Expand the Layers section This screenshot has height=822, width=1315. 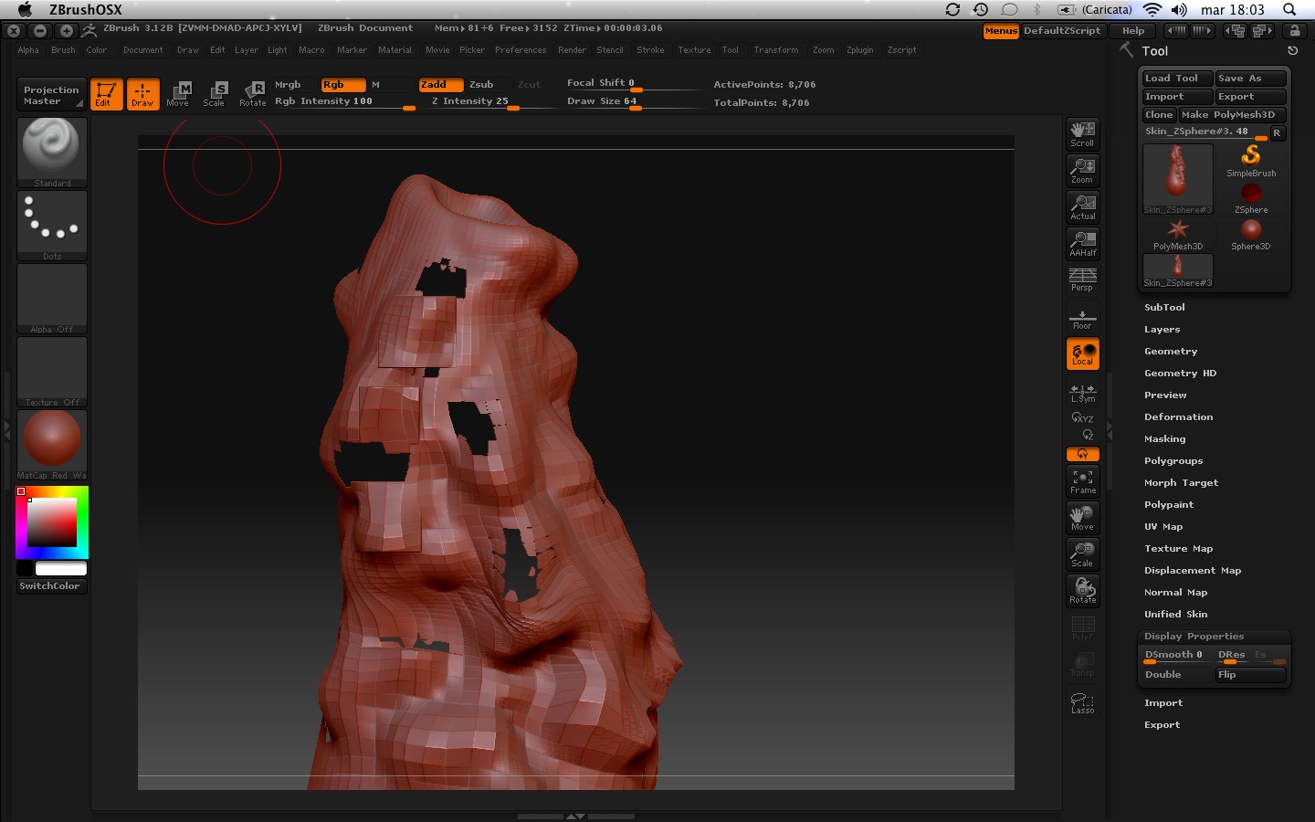(x=1162, y=330)
